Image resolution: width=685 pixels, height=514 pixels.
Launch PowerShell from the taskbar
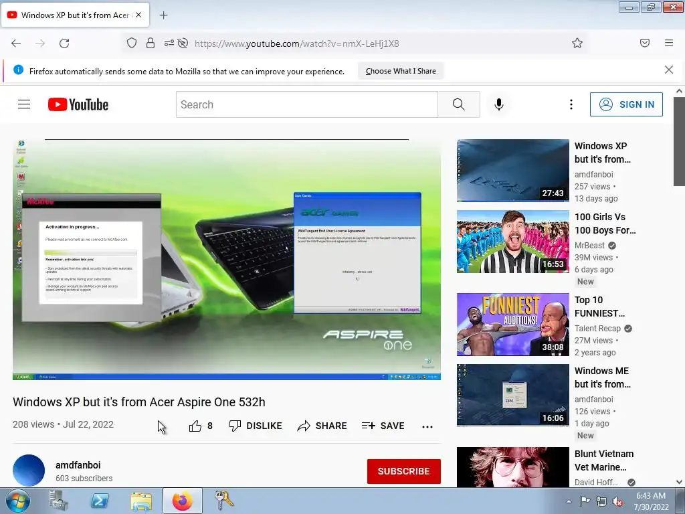(100, 501)
